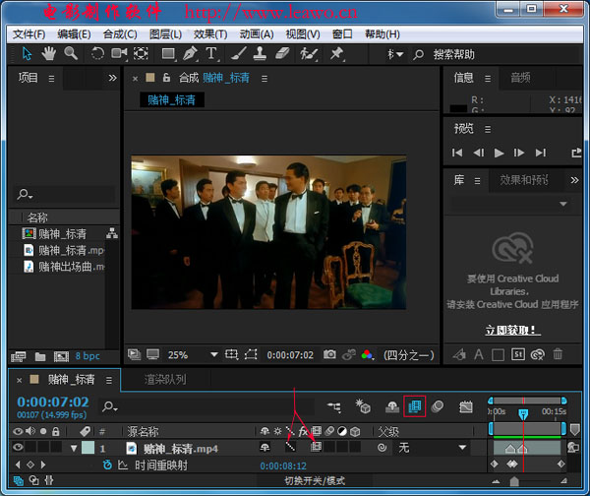Toggle the shy switch on layer 1
The height and width of the screenshot is (496, 590).
click(265, 448)
